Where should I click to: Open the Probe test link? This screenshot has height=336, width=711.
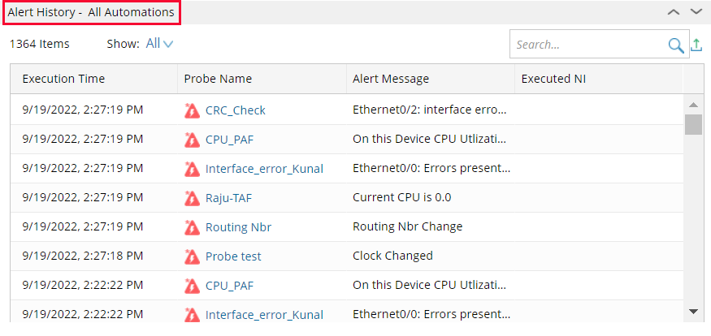[x=233, y=256]
